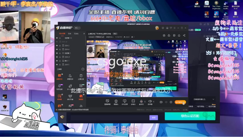243x137 pixels.
Task: Toggle visibility of 视频集 1 source
Action: (57, 53)
